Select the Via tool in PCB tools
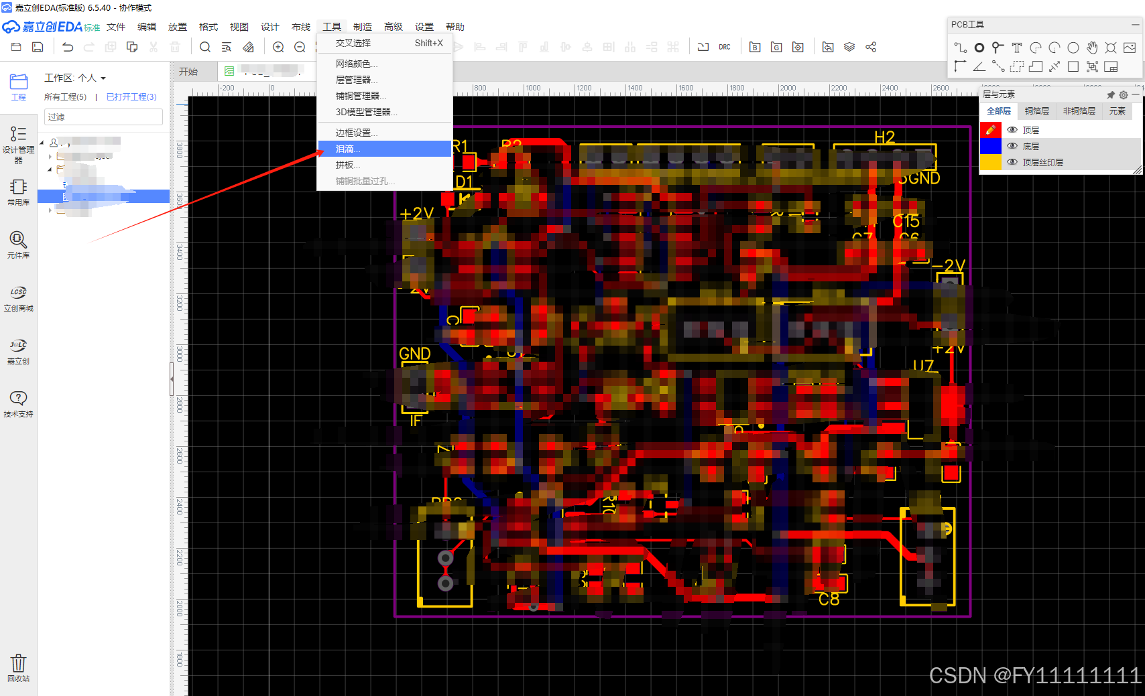The width and height of the screenshot is (1145, 696). pos(998,48)
